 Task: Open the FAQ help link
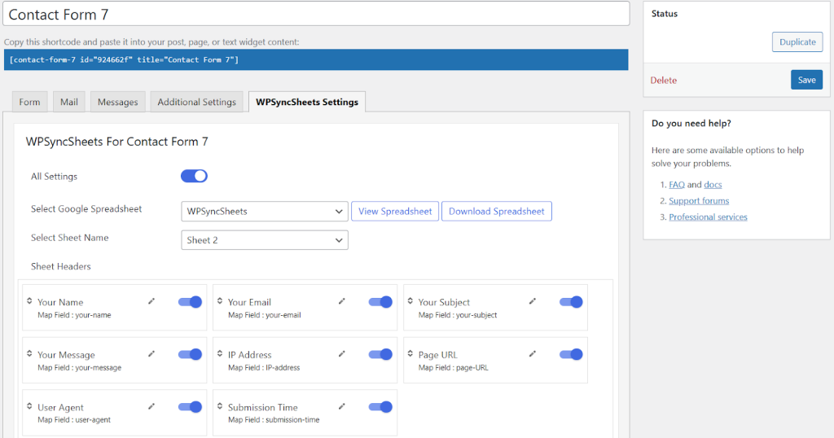point(677,185)
